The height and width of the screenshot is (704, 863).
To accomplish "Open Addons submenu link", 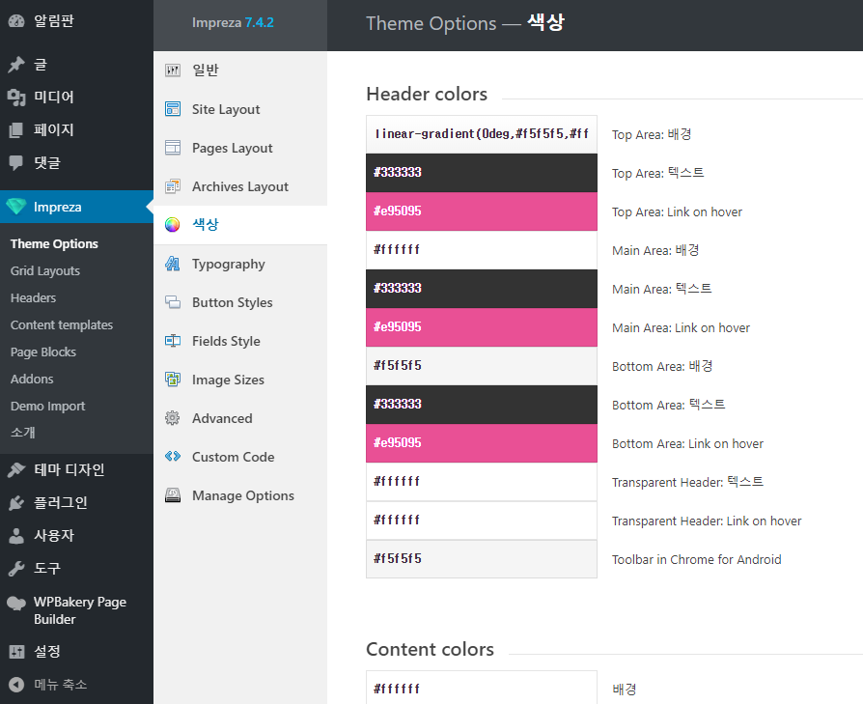I will [x=32, y=379].
